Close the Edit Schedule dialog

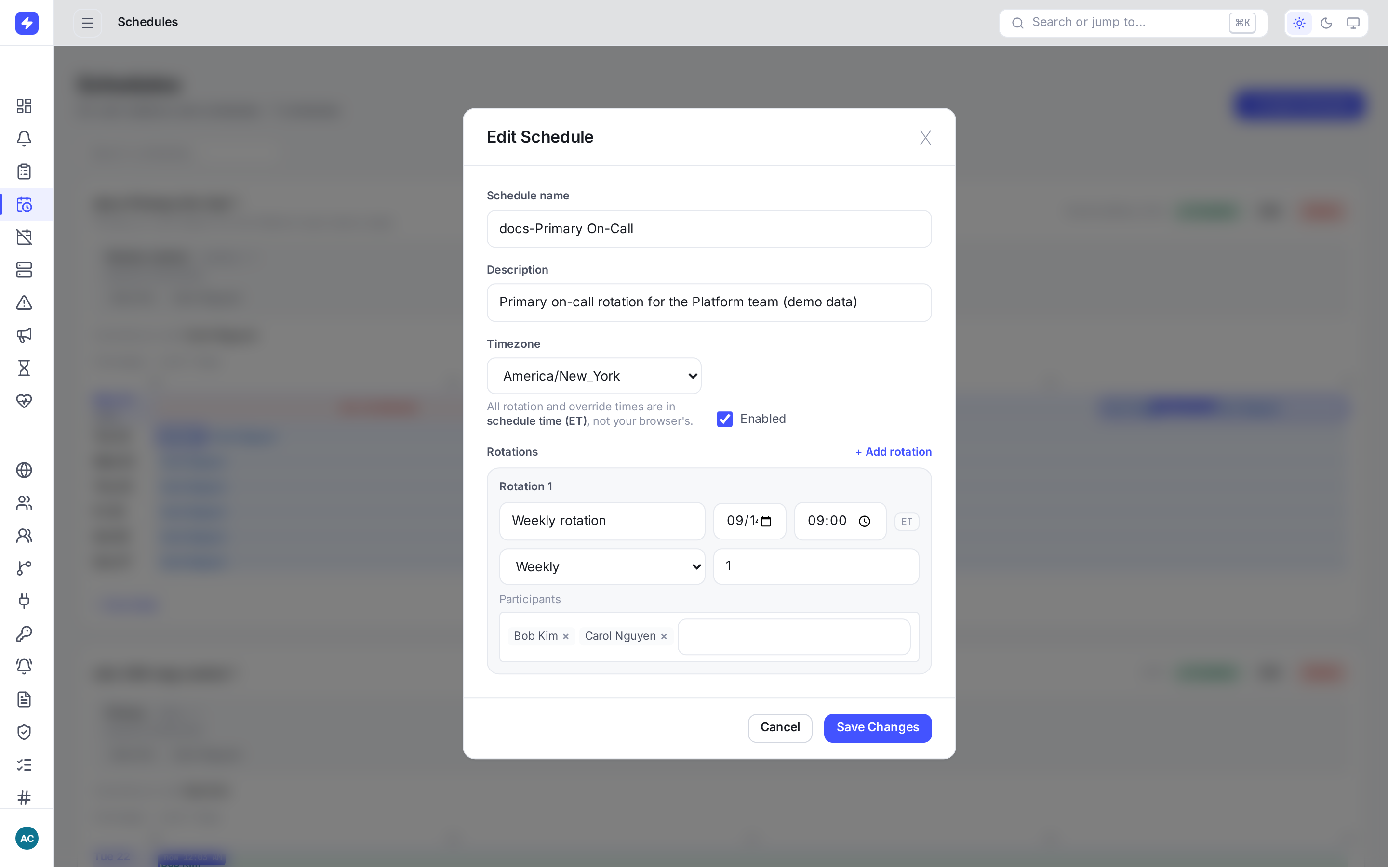coord(925,138)
